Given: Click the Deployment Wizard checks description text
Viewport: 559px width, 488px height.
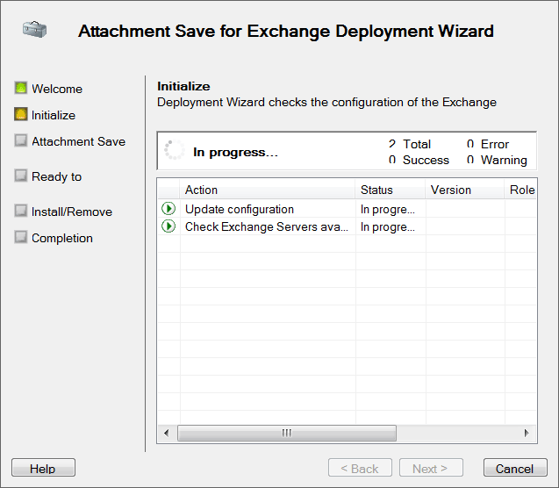Looking at the screenshot, I should tap(327, 103).
